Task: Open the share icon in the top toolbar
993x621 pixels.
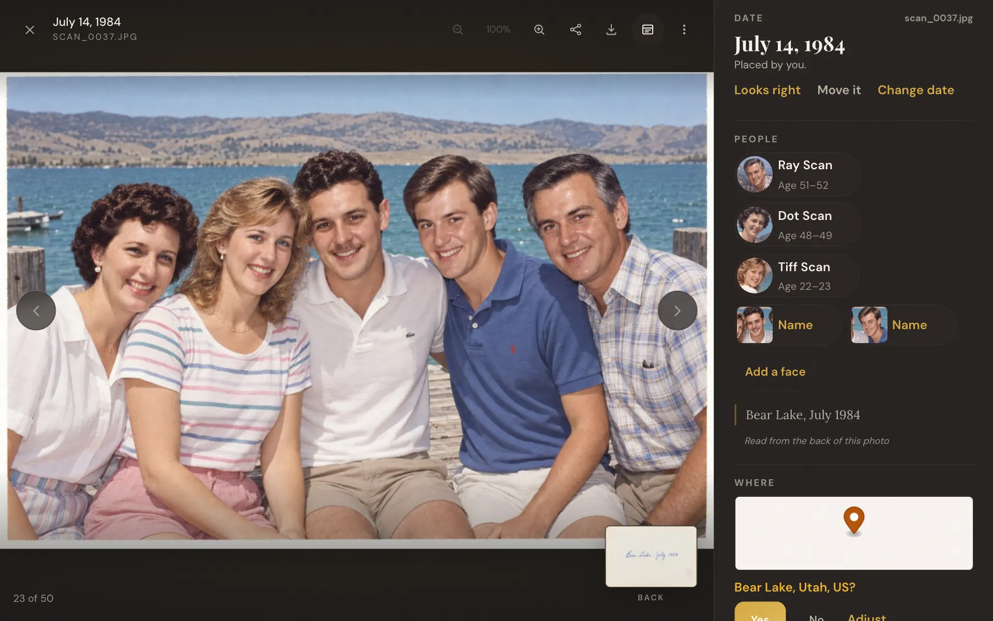Action: coord(576,29)
